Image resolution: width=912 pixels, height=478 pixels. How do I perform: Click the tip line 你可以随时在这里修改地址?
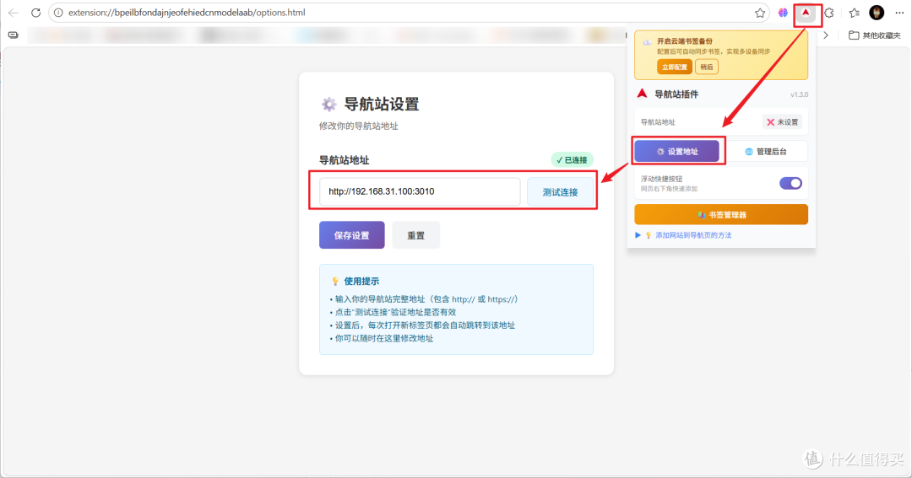click(384, 338)
